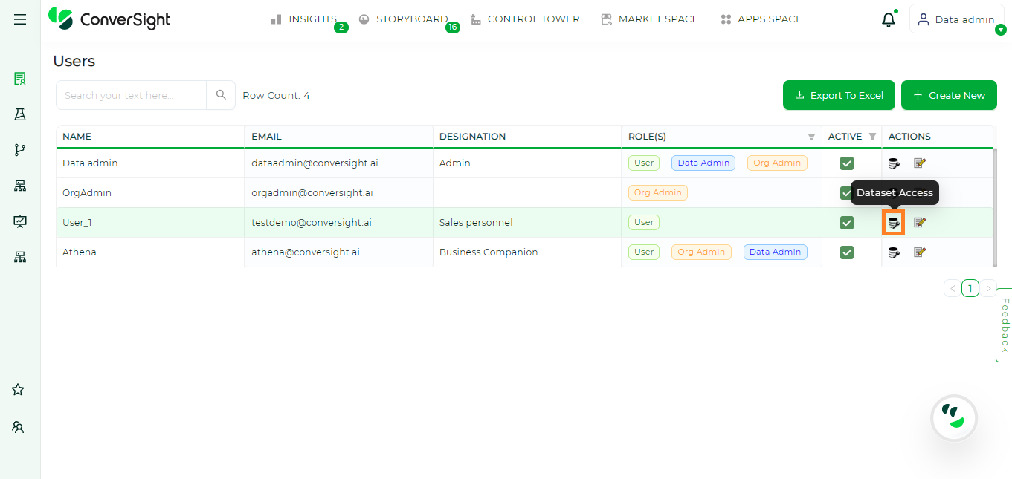This screenshot has width=1012, height=479.
Task: Open the Athena chat widget bottom-right
Action: pyautogui.click(x=953, y=417)
